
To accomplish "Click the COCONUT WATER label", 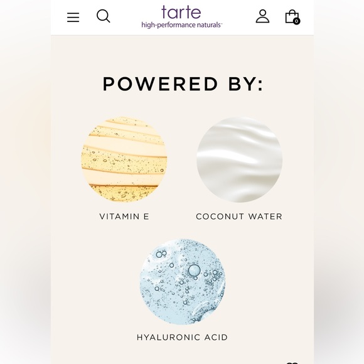I will (239, 217).
